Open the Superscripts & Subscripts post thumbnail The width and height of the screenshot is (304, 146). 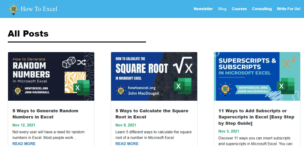click(257, 76)
